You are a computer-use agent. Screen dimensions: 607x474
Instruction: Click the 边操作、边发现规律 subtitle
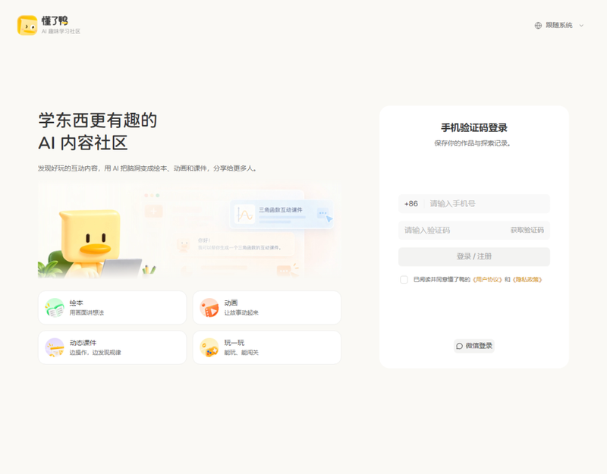coord(96,353)
